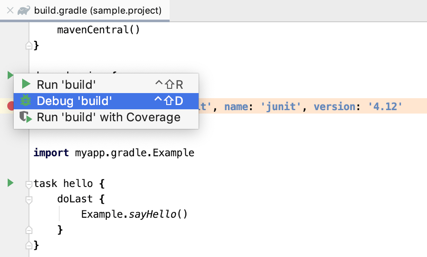Image resolution: width=427 pixels, height=257 pixels.
Task: Collapse the doLast block using its fold marker
Action: click(28, 199)
